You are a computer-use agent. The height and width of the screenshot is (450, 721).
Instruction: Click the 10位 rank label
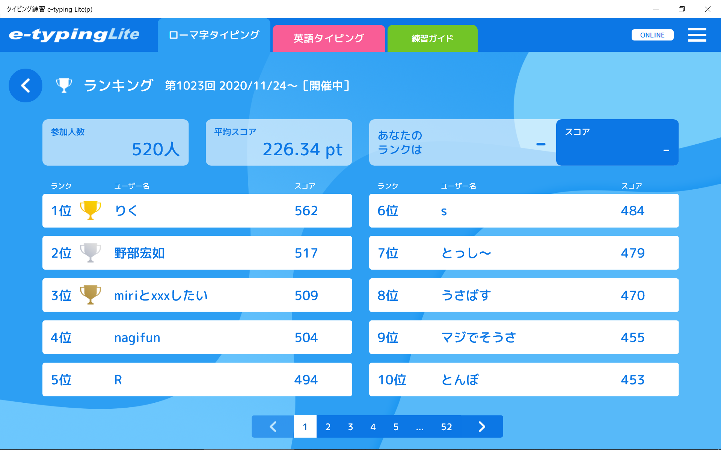pos(392,380)
